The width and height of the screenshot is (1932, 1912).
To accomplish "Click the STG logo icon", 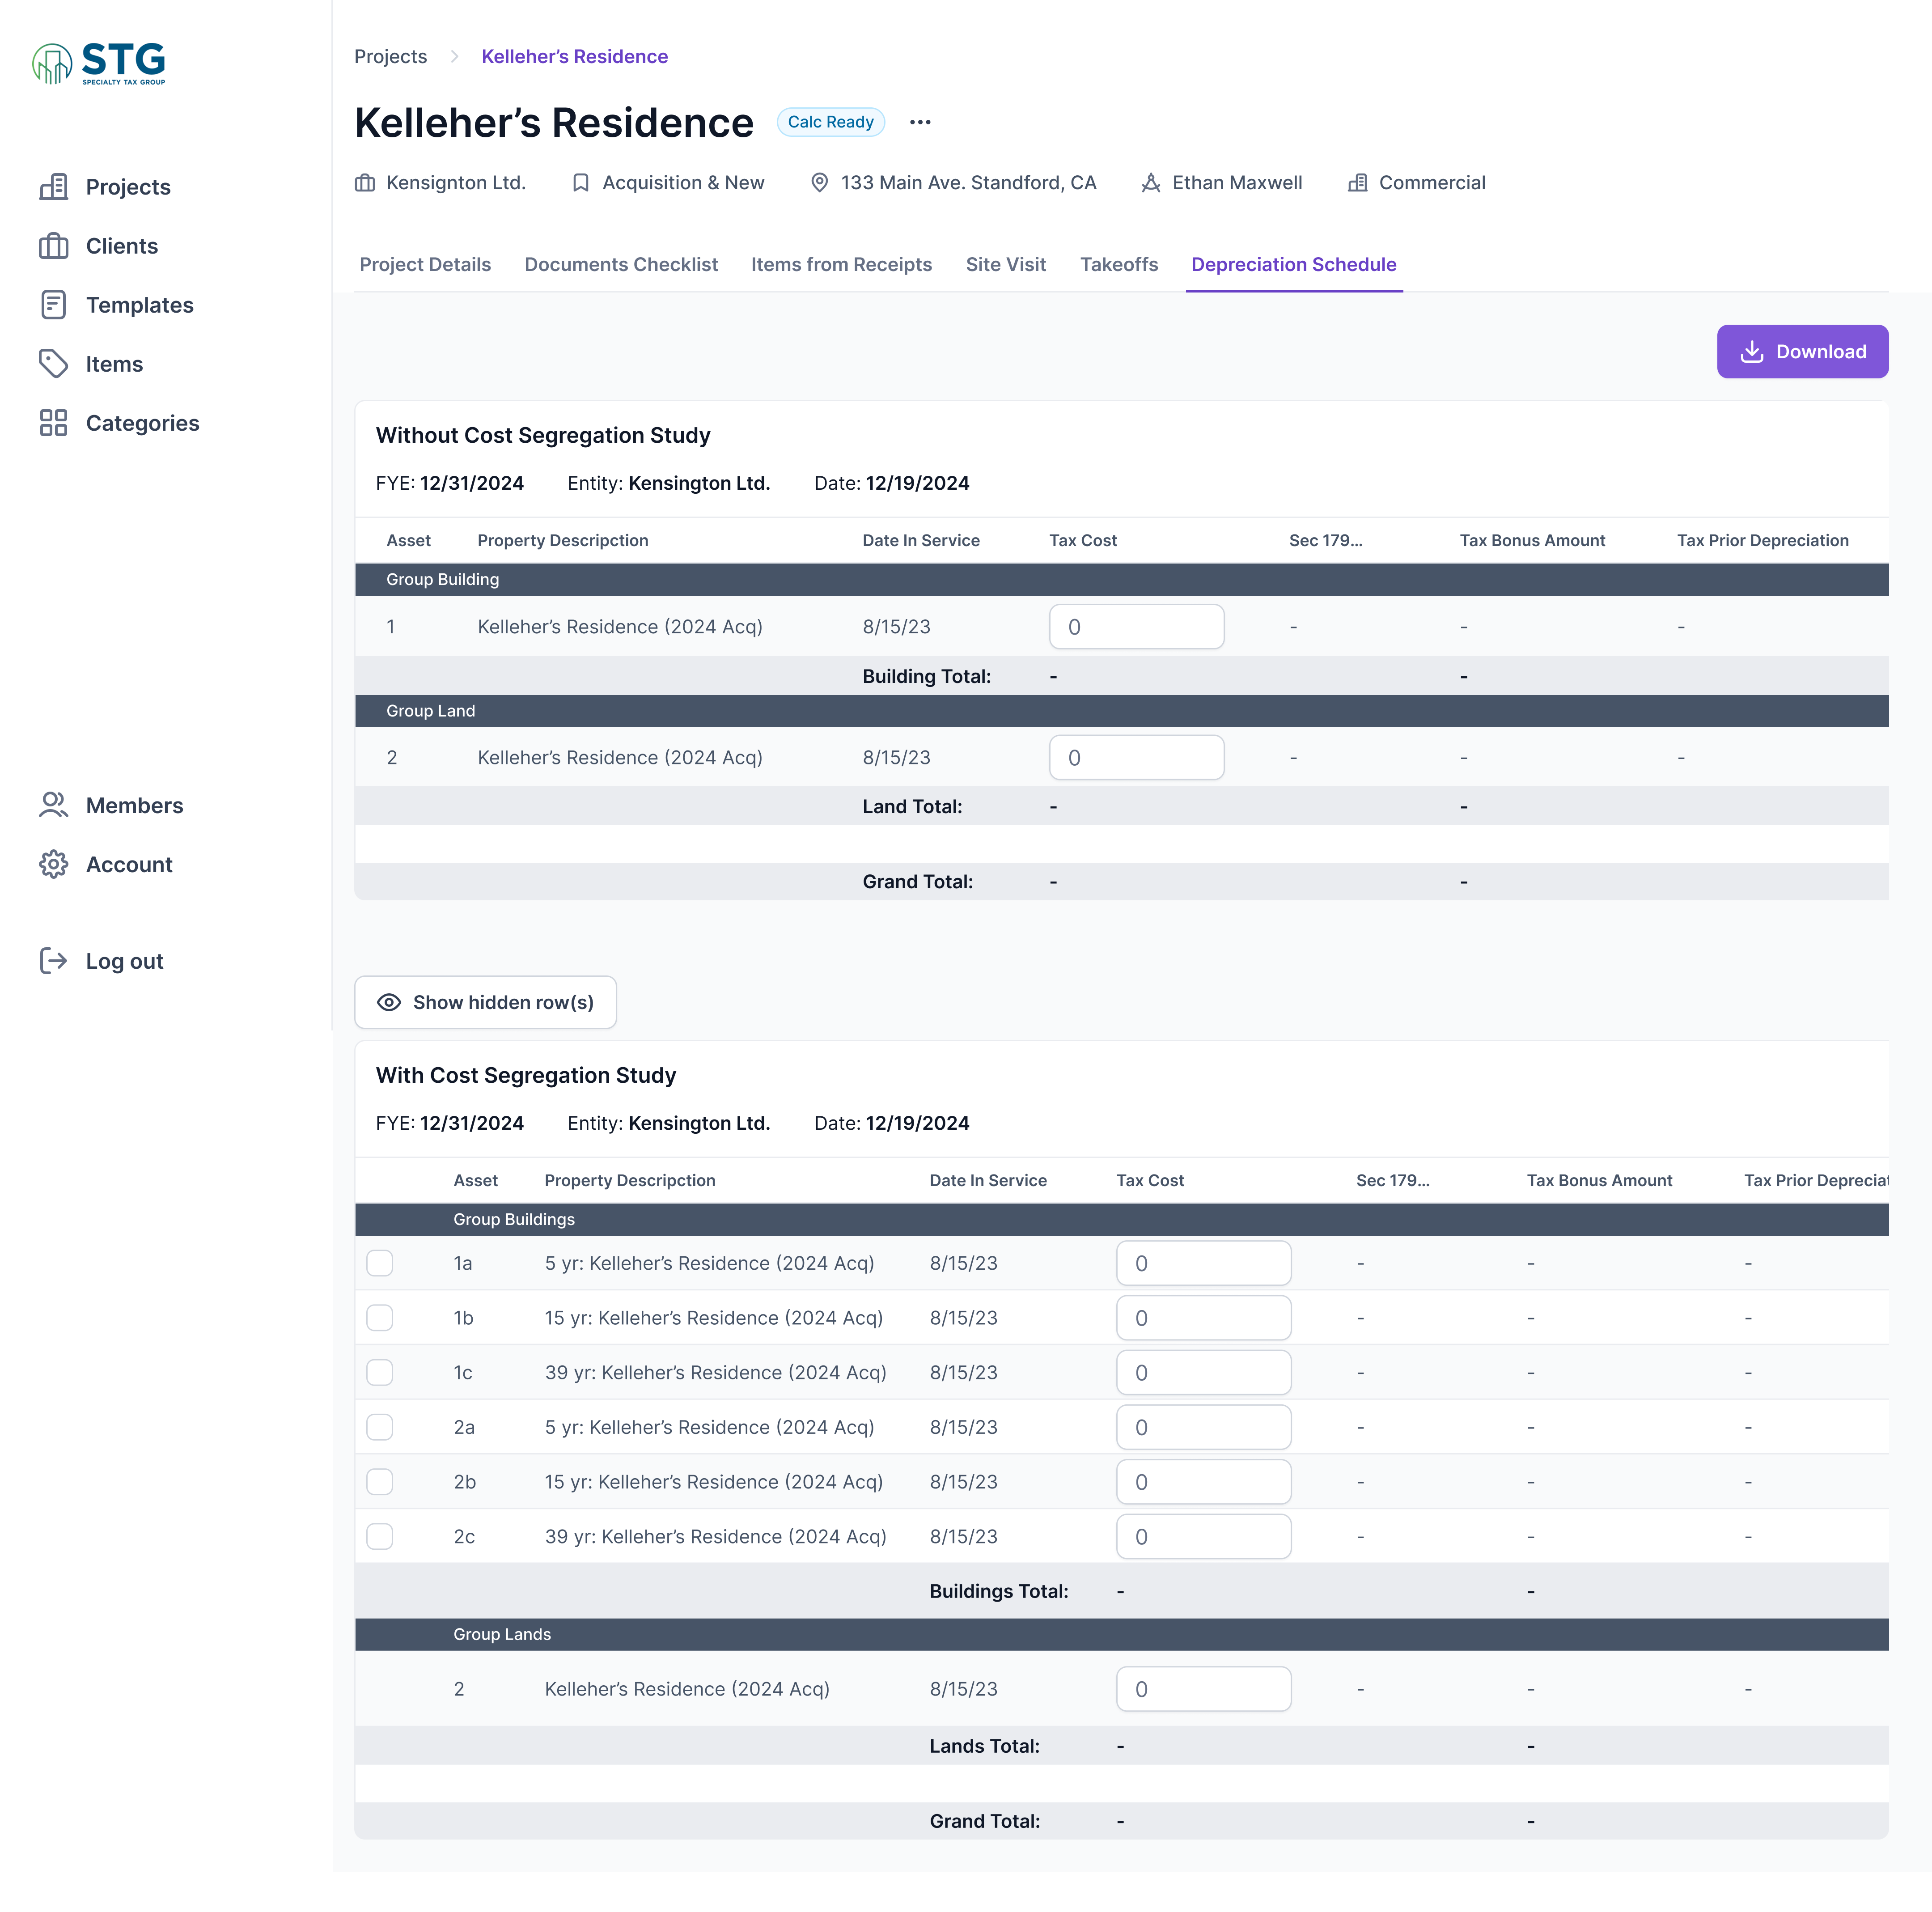I will 52,64.
